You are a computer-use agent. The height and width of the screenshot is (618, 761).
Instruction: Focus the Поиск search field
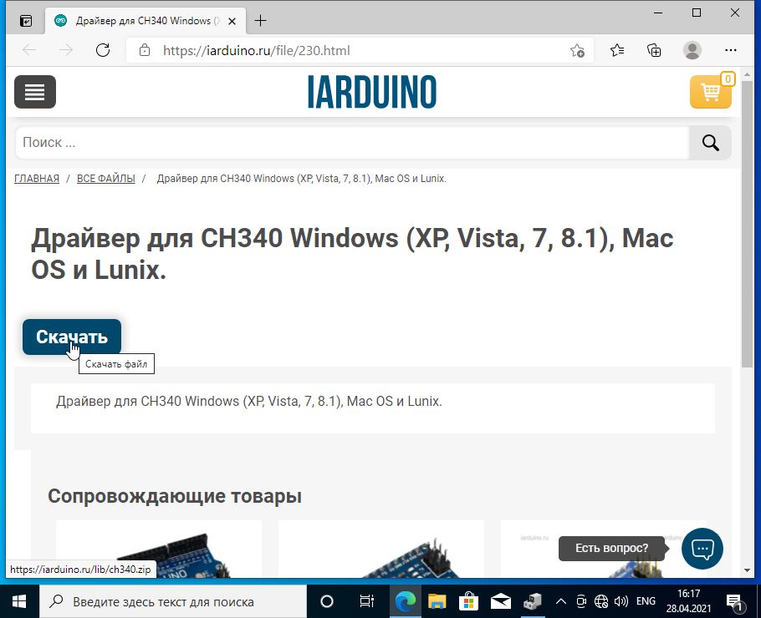(x=352, y=143)
